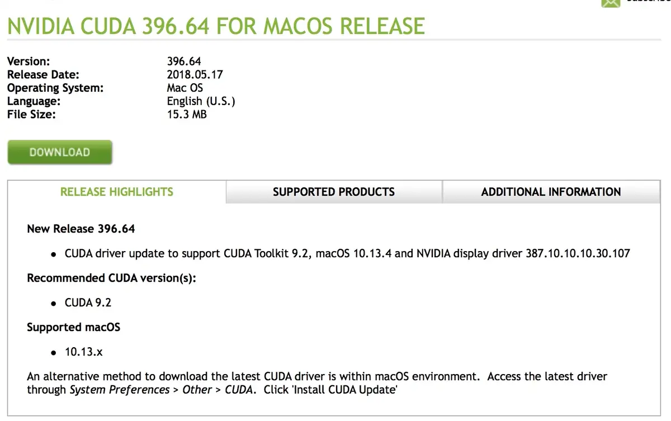Click the New Release 396.64 subheading
The height and width of the screenshot is (421, 671).
tap(81, 229)
